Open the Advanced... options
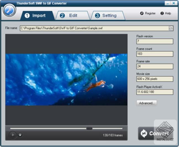Image resolution: width=179 pixels, height=147 pixels. point(147,103)
